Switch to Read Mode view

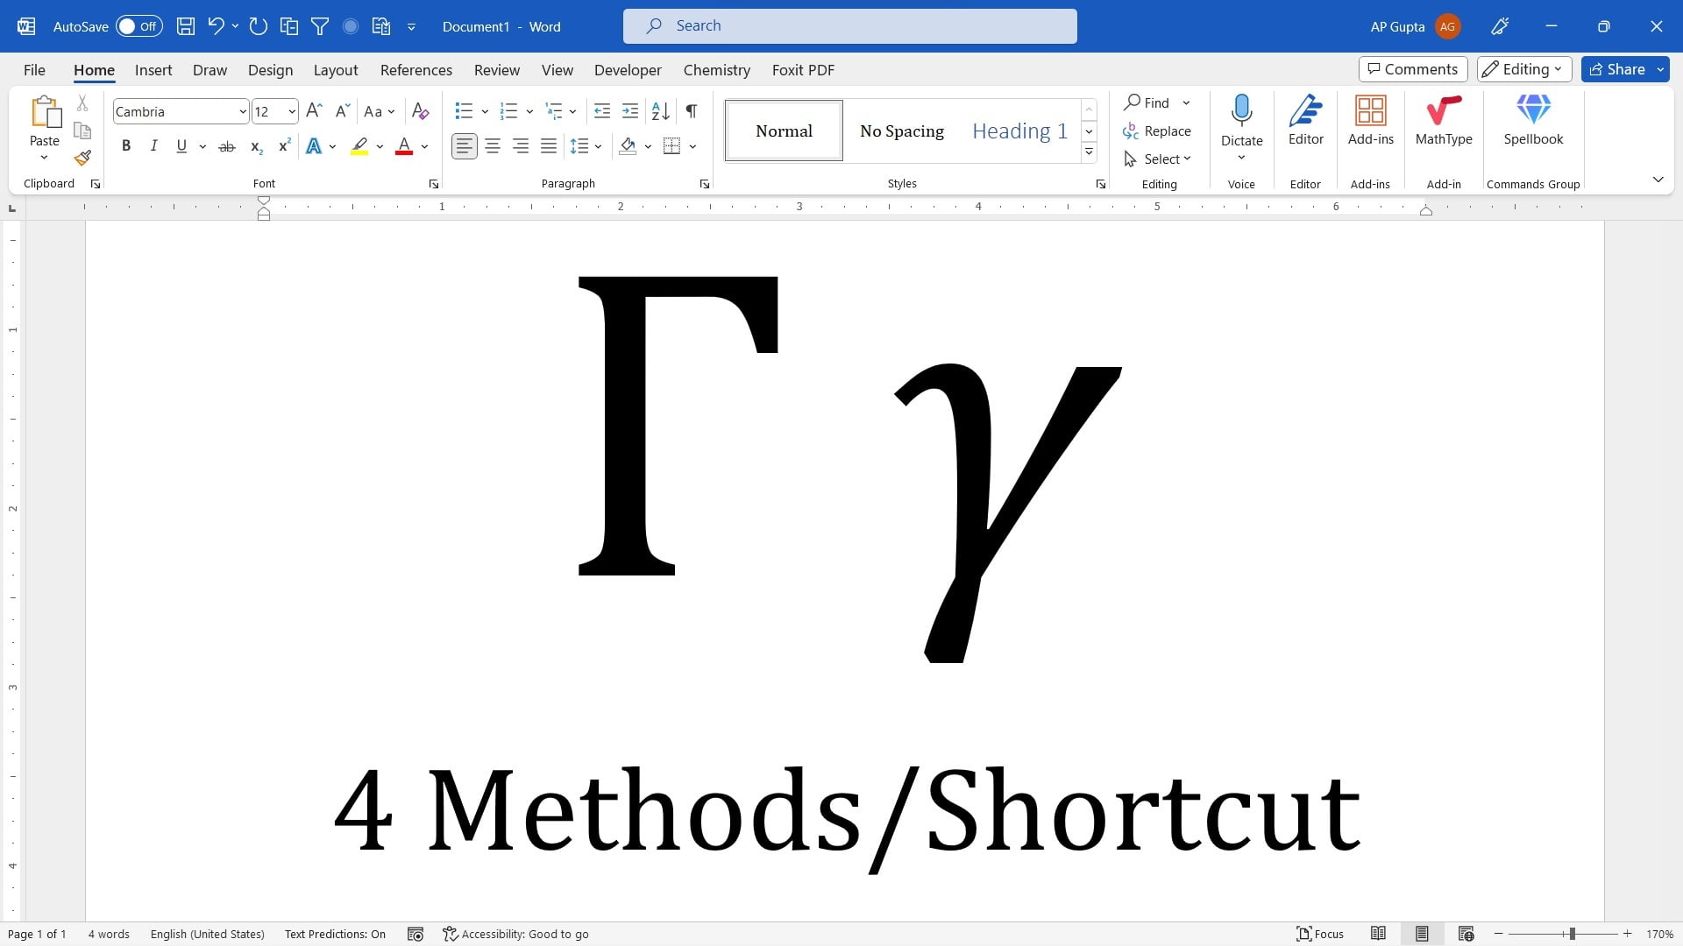point(1378,934)
